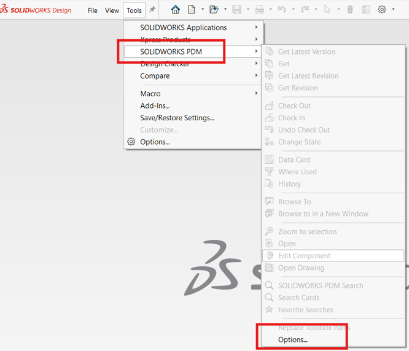Screen dimensions: 409x351
Task: Expand the New document dropdown arrow
Action: [203, 9]
